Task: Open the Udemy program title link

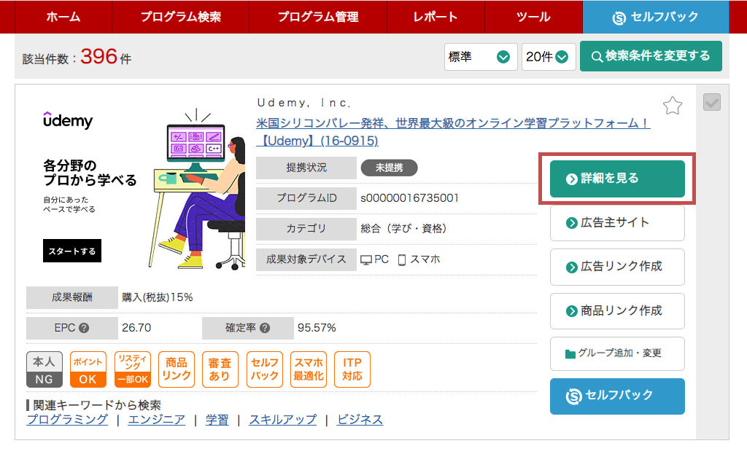Action: pyautogui.click(x=452, y=132)
